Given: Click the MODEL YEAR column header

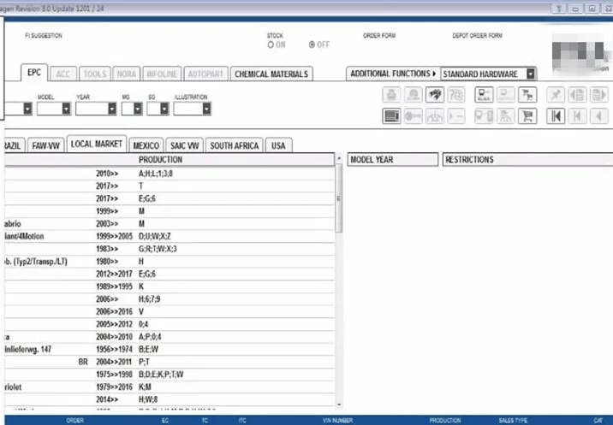Looking at the screenshot, I should (392, 159).
